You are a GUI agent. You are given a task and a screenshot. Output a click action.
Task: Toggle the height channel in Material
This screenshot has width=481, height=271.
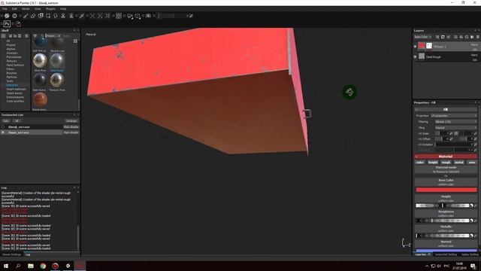[x=433, y=163]
